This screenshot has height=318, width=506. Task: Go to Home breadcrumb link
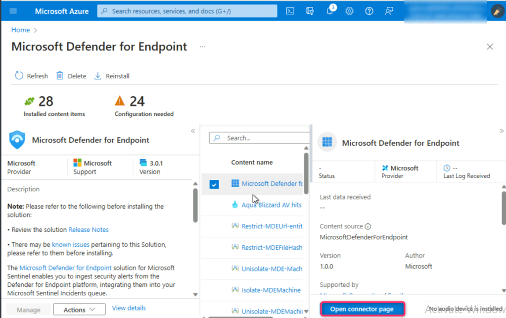[x=20, y=30]
